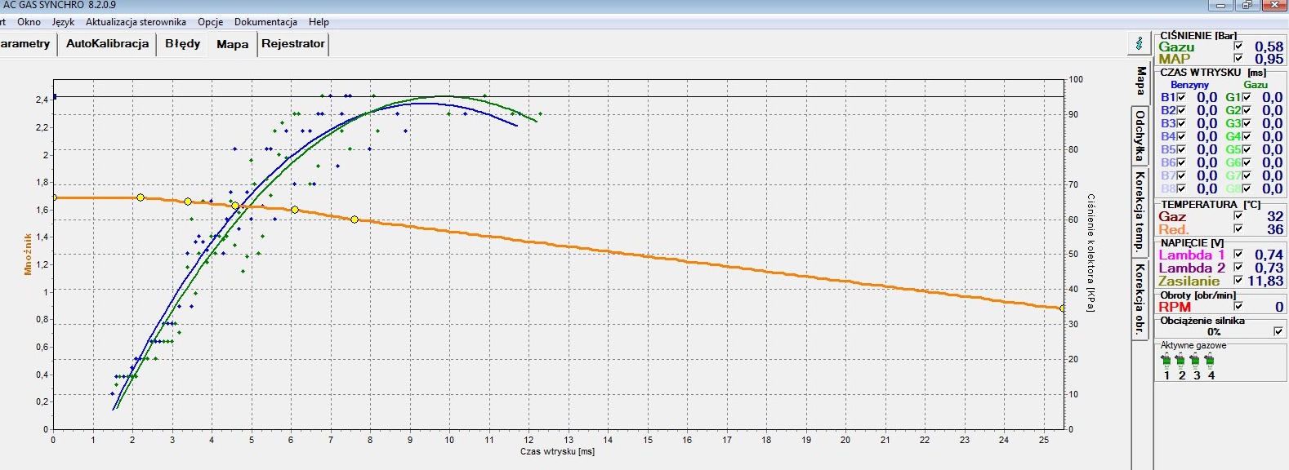Toggle gas injector 2 icon

click(x=1180, y=361)
